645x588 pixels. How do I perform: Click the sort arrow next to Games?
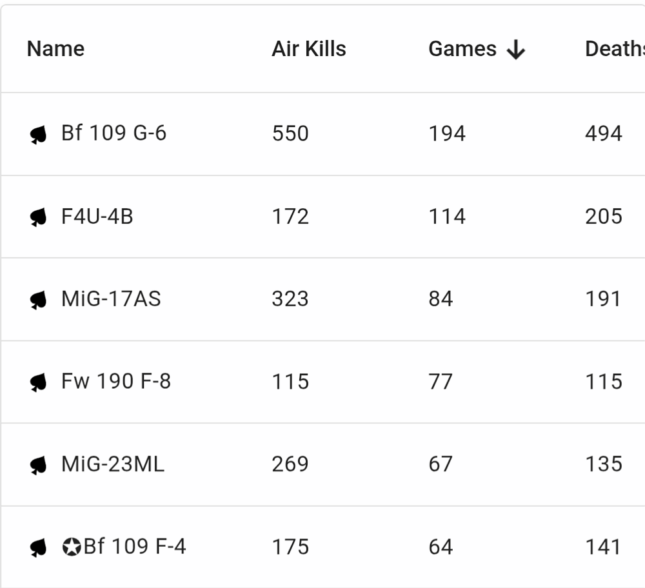[515, 50]
